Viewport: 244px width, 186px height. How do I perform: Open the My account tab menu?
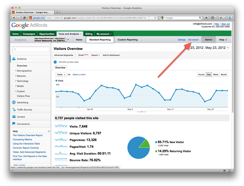coord(104,34)
